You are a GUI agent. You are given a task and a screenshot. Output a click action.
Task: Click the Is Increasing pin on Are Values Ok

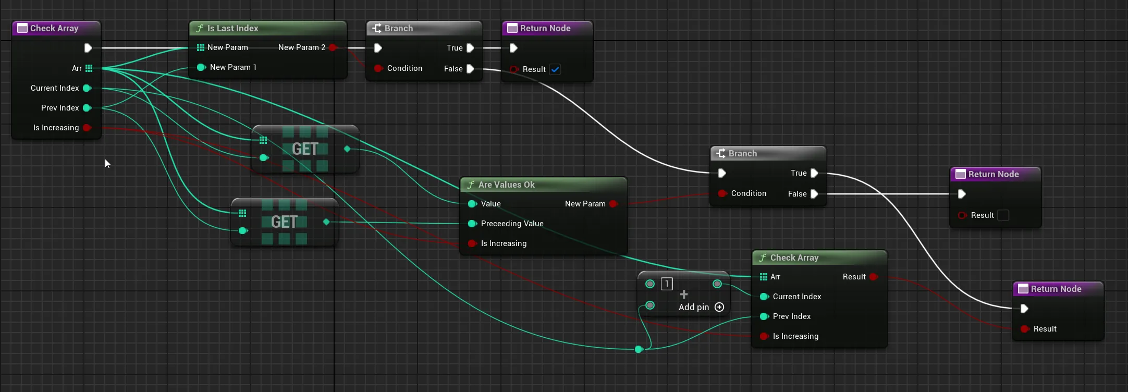(472, 243)
